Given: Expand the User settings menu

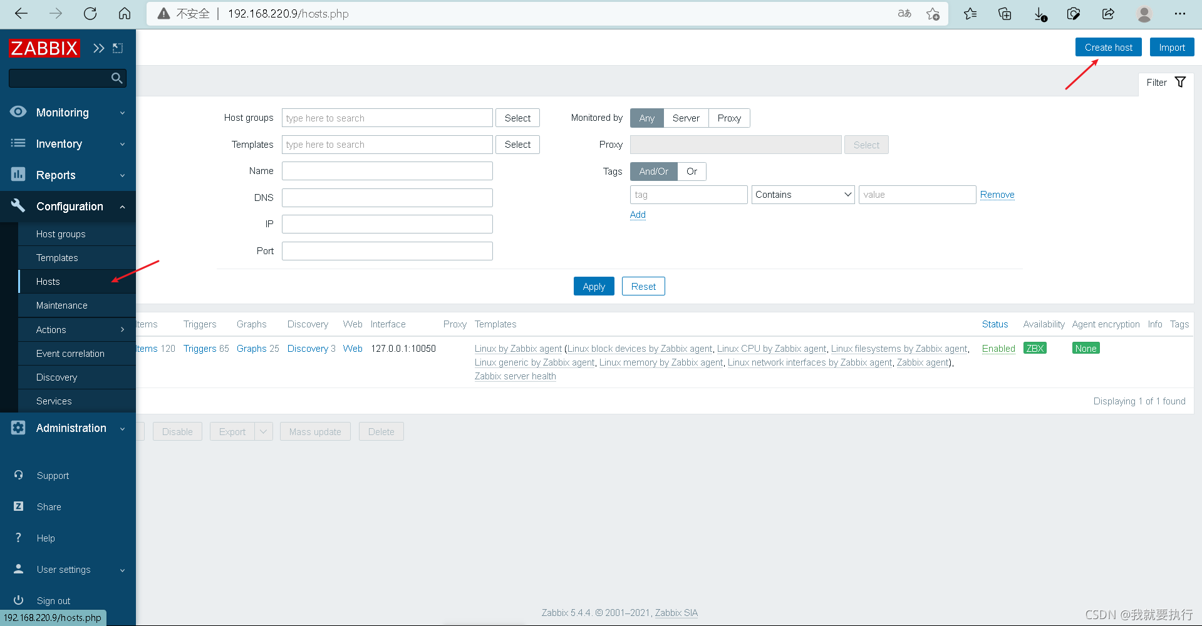Looking at the screenshot, I should click(122, 570).
